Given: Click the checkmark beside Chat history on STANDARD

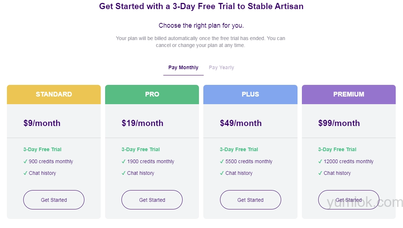Looking at the screenshot, I should [25, 173].
